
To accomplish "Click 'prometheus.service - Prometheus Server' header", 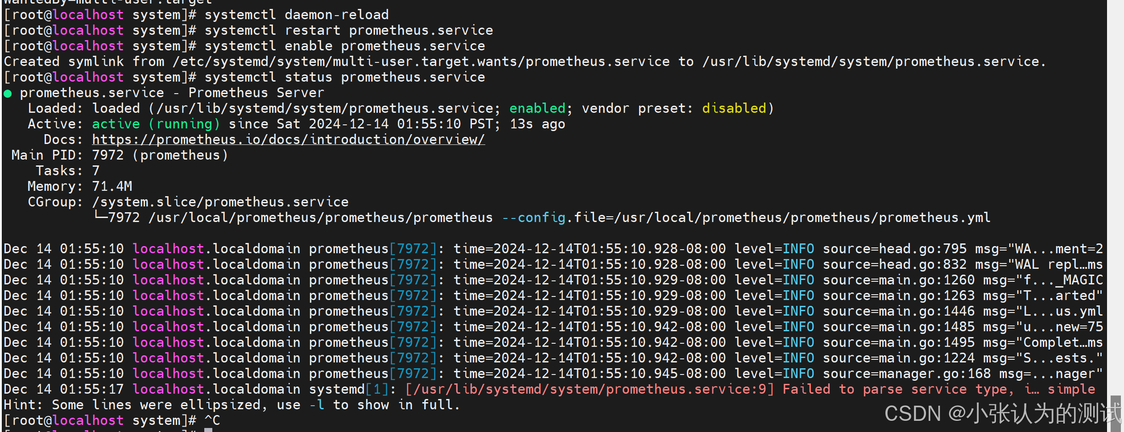I will tap(172, 93).
